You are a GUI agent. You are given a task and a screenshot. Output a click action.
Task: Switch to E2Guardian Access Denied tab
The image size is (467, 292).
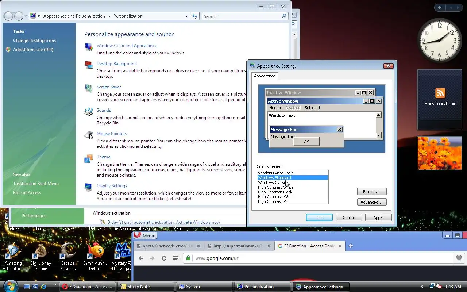(309, 246)
